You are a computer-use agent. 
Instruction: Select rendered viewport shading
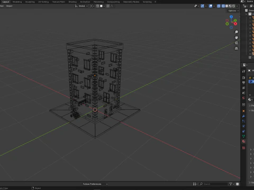[234, 6]
